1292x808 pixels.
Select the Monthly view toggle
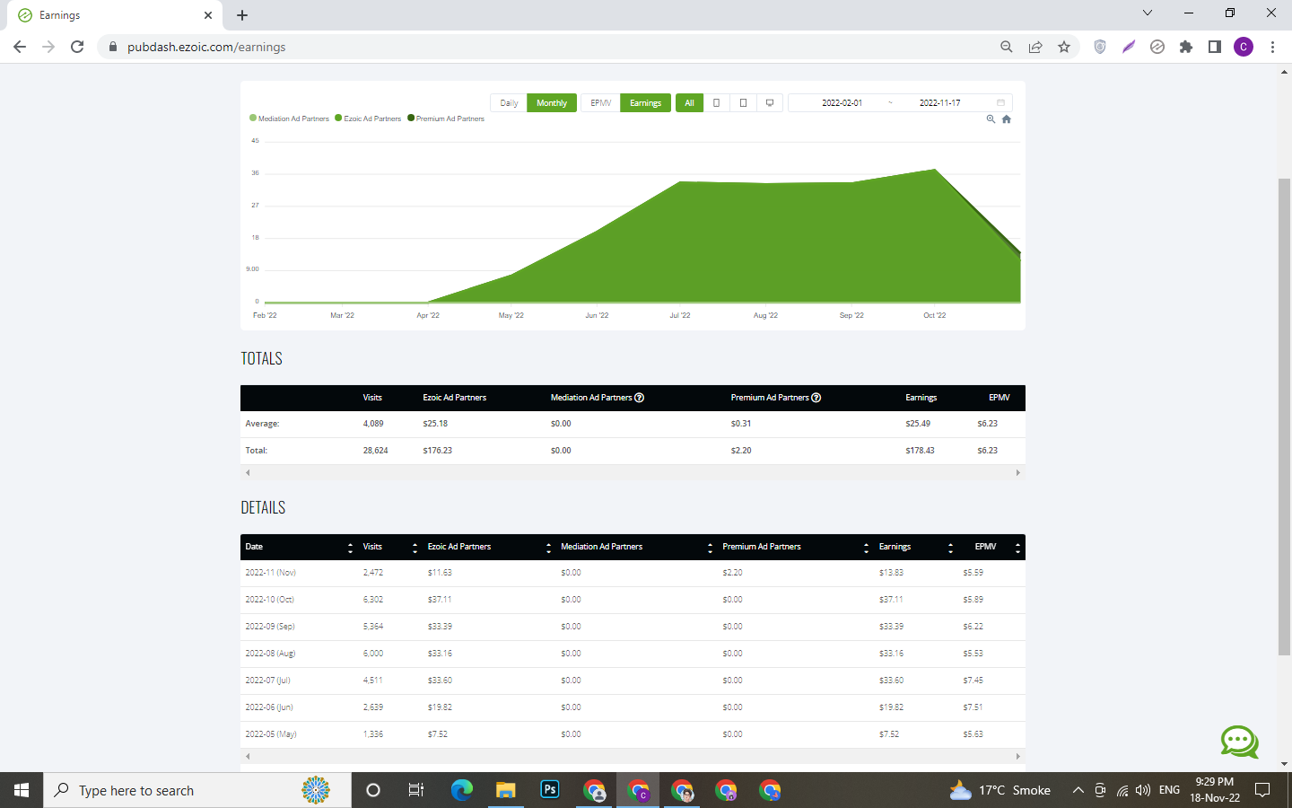(x=552, y=103)
